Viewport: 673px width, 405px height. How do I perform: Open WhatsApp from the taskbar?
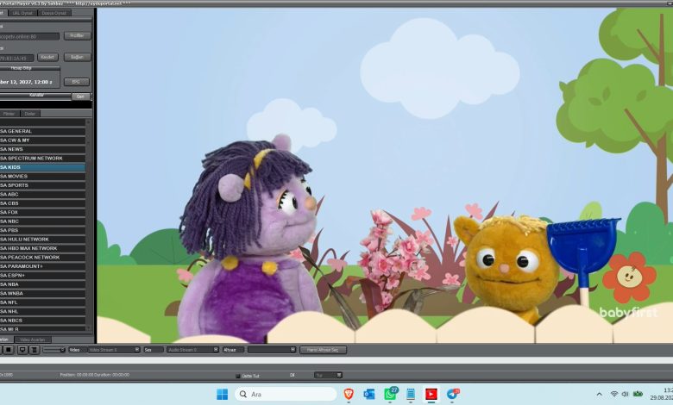tap(390, 394)
